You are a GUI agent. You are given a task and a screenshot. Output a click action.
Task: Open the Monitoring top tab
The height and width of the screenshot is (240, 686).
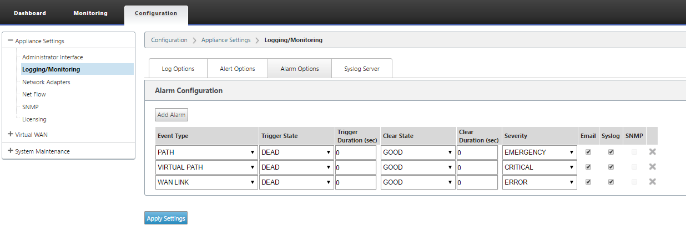pyautogui.click(x=90, y=13)
